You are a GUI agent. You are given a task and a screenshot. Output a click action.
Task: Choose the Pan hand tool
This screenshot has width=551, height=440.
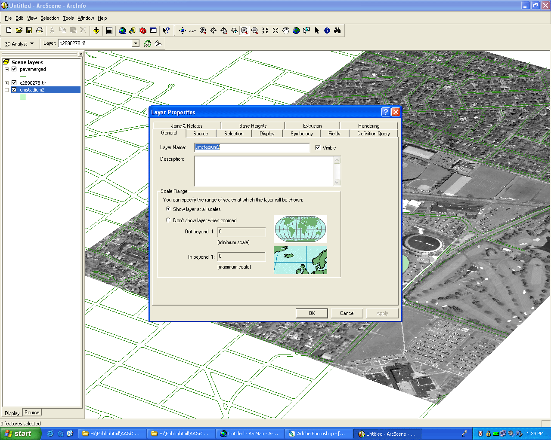pos(286,31)
